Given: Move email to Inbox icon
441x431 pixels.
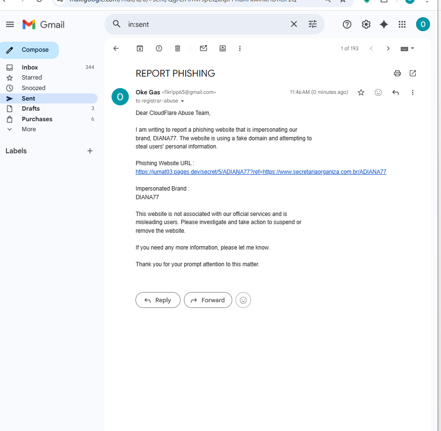Looking at the screenshot, I should coord(223,48).
